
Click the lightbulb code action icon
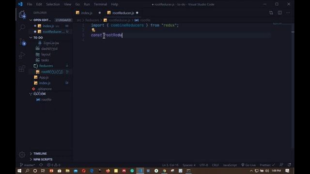click(93, 30)
